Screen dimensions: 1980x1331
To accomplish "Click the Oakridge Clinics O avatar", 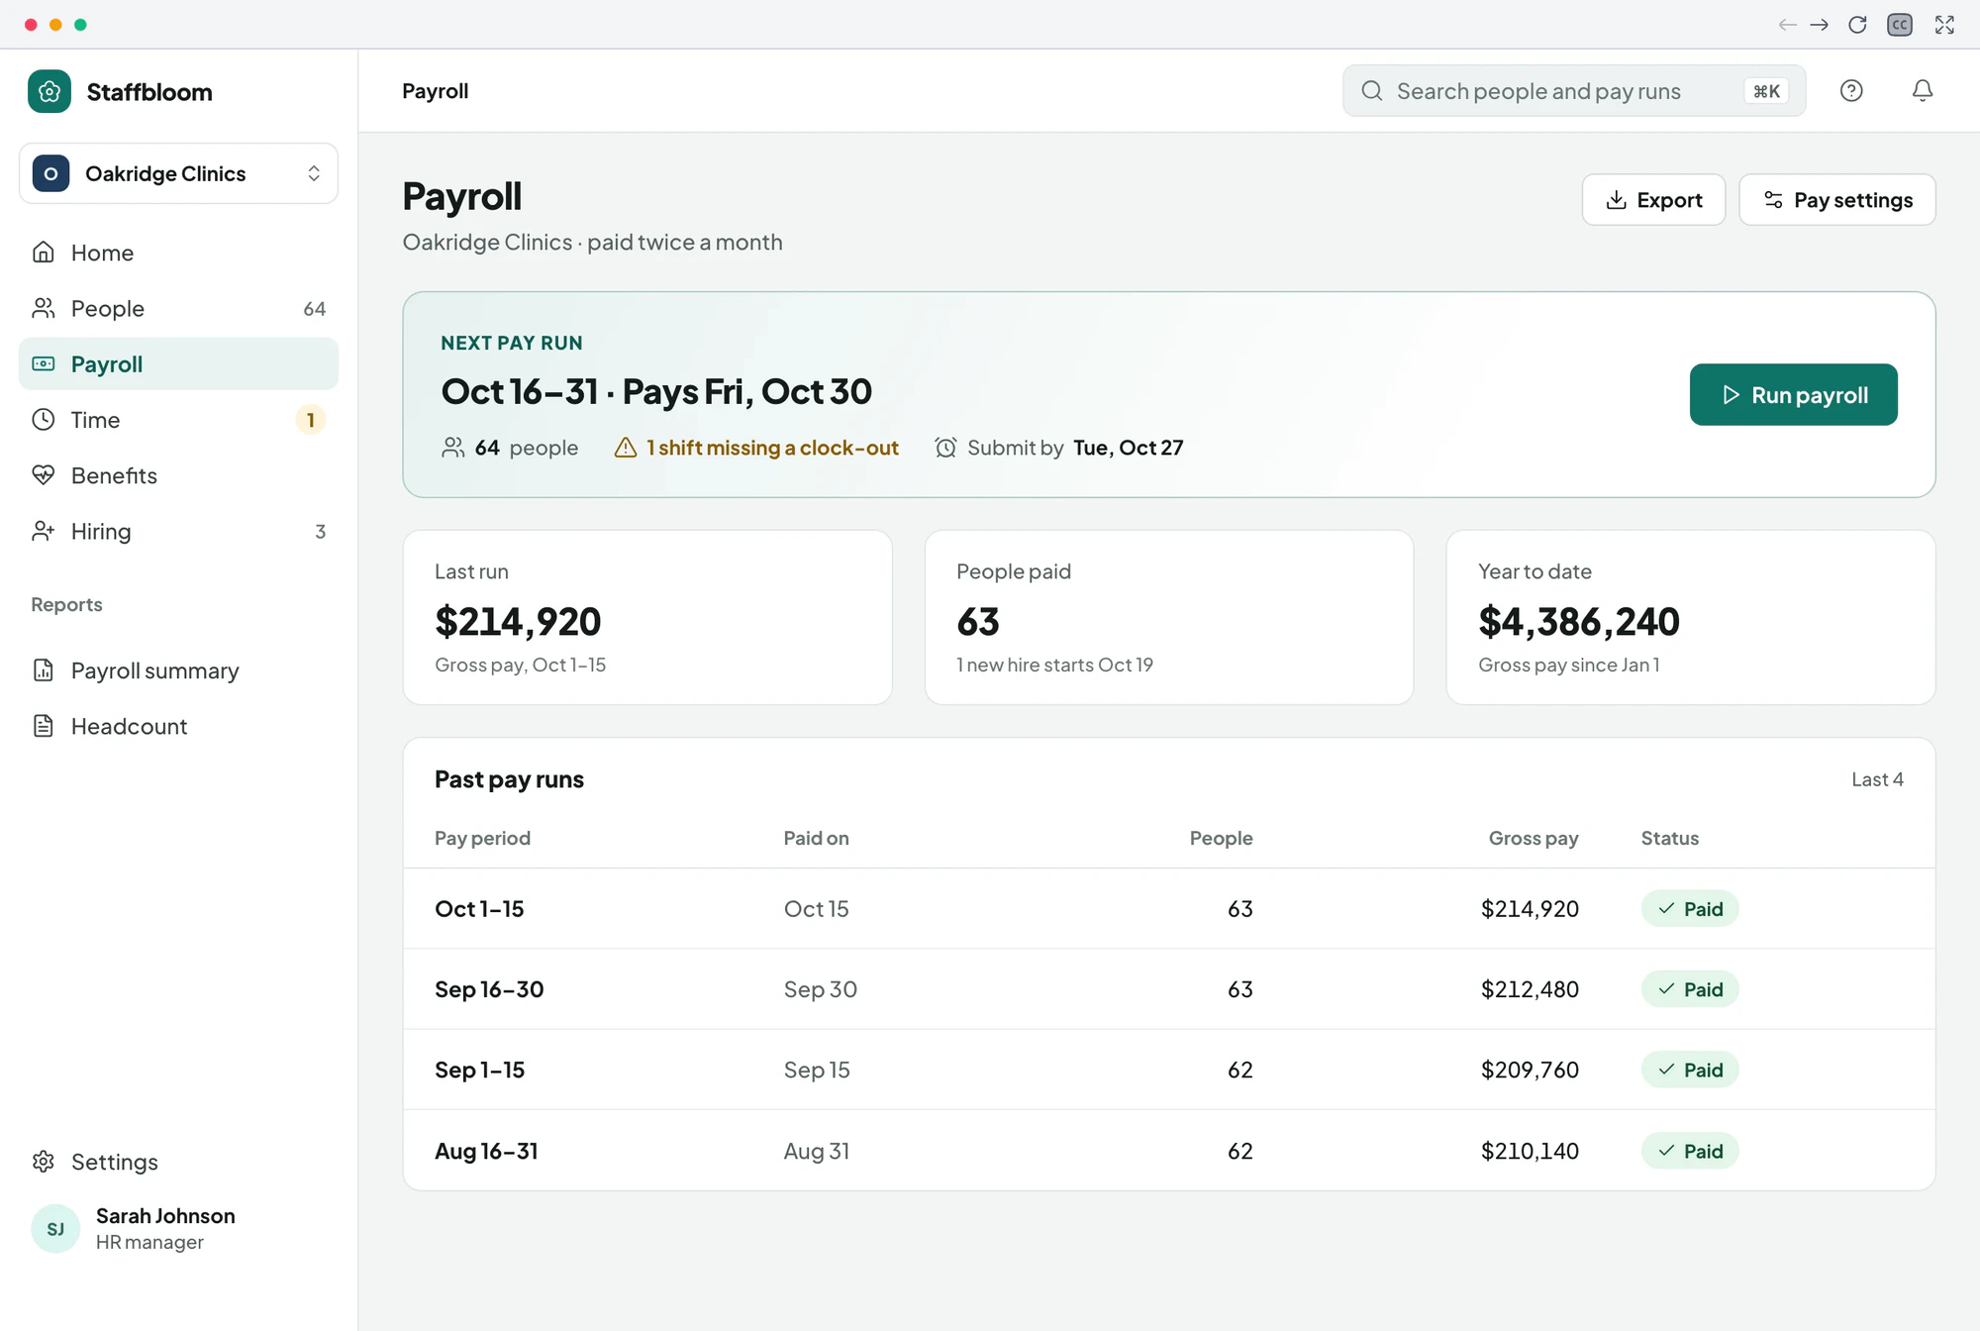I will tap(50, 173).
